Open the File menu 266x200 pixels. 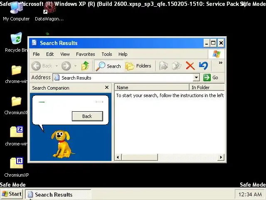pos(36,54)
